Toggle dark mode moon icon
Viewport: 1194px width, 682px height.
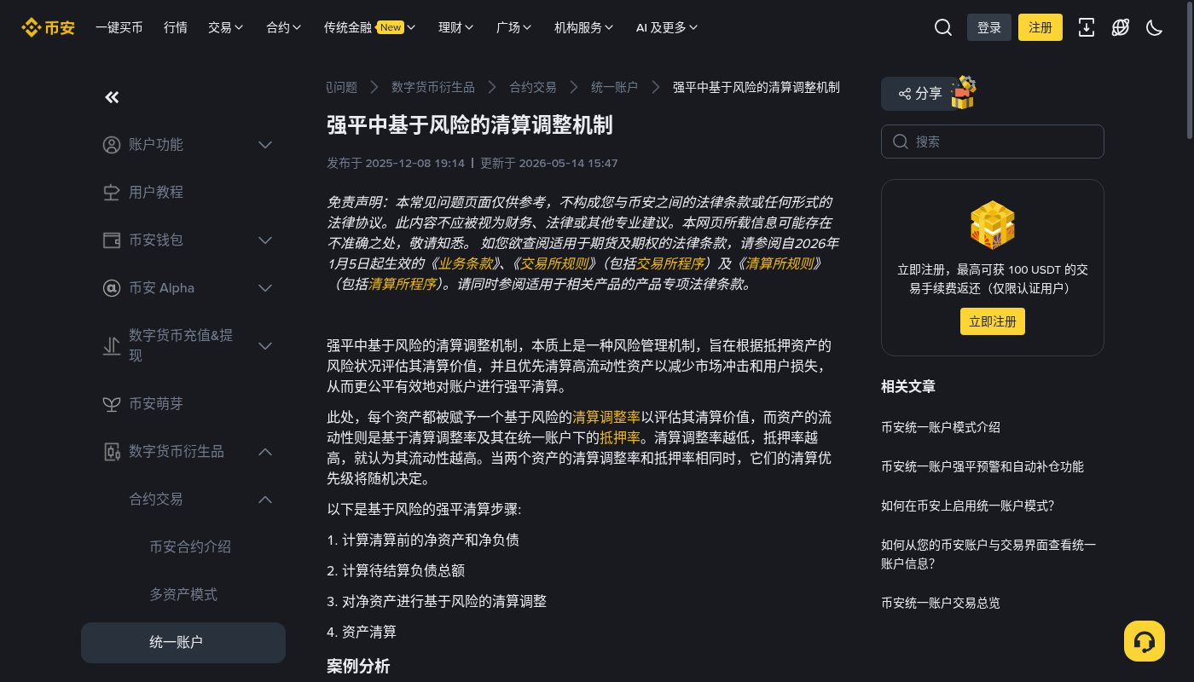(x=1155, y=27)
